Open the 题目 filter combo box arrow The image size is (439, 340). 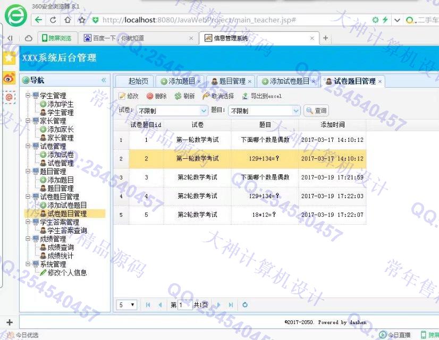point(296,111)
